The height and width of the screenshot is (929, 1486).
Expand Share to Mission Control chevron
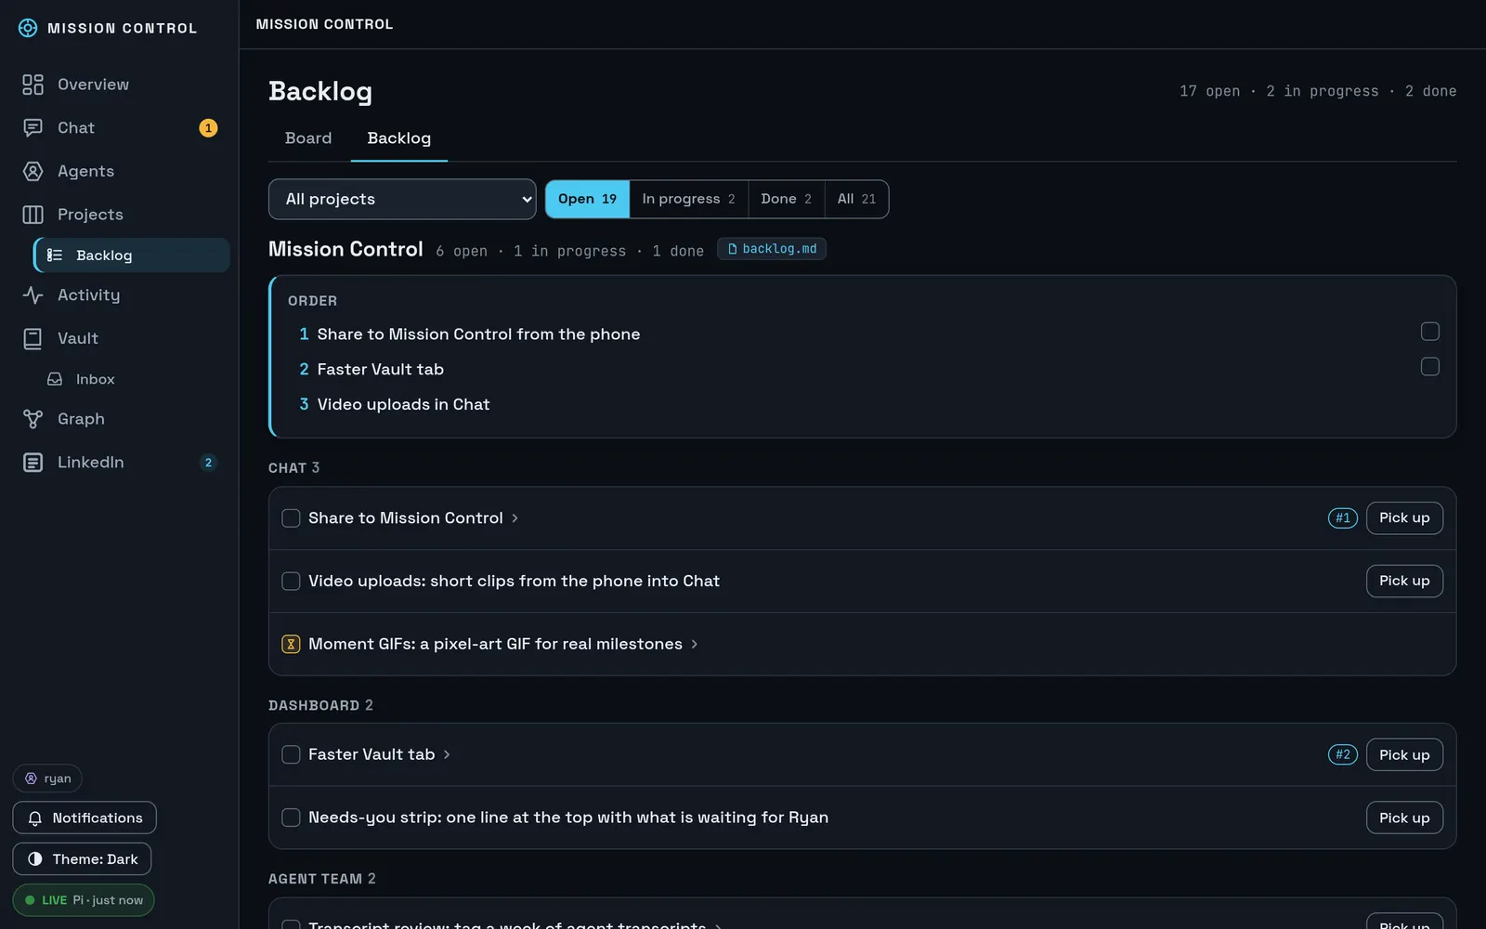(515, 518)
